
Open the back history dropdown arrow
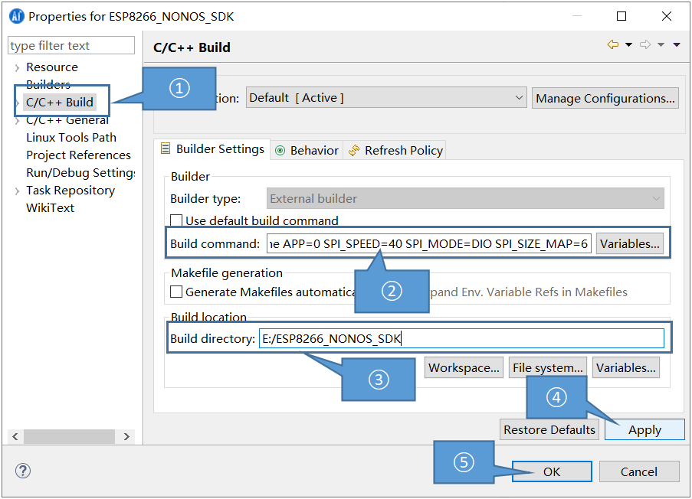pos(629,44)
